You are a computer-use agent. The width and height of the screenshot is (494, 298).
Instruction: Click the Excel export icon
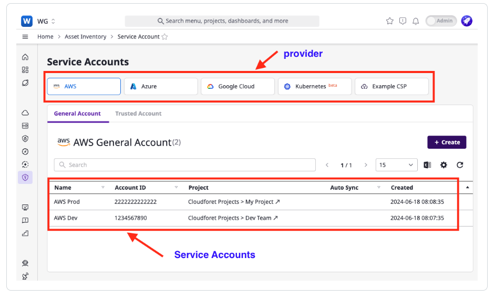(x=427, y=165)
